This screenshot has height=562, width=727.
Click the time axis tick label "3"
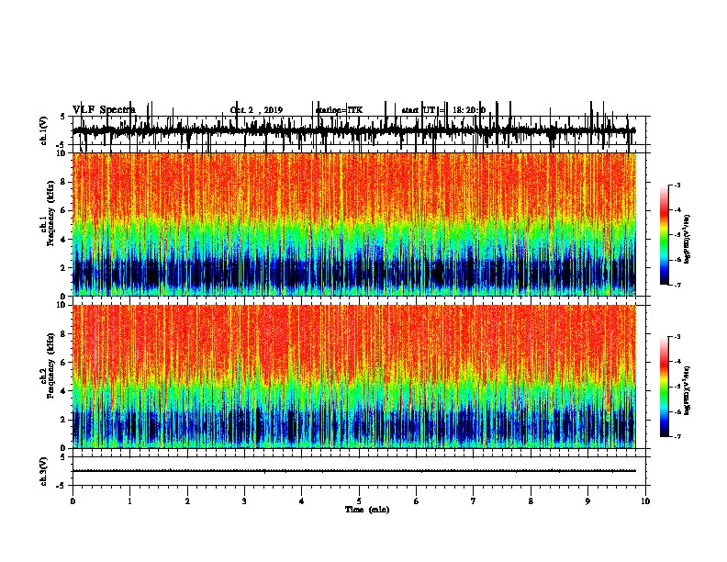click(244, 501)
